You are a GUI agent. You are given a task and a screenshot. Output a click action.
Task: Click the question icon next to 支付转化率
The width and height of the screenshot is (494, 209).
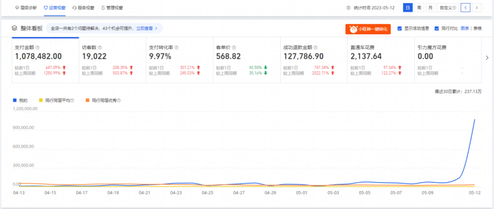(x=176, y=47)
